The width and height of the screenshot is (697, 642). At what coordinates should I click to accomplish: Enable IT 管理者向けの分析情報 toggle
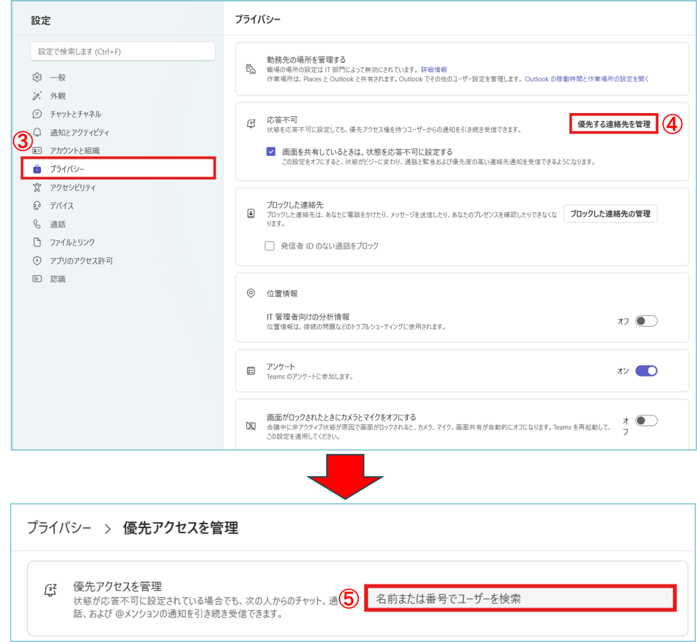(646, 321)
